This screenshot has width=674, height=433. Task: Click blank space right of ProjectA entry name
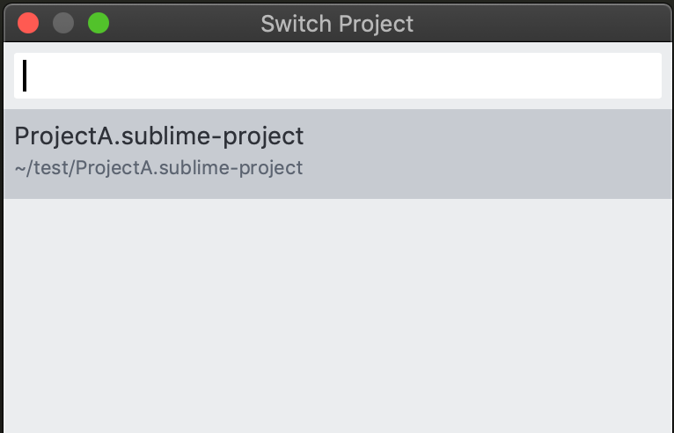tap(484, 136)
